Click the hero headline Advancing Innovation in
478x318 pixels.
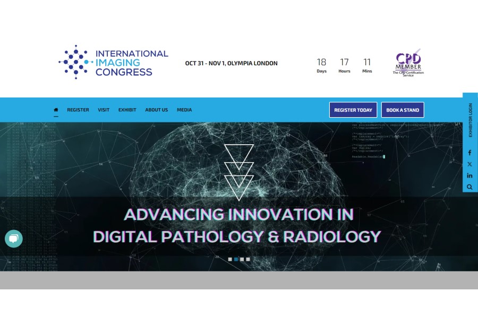point(238,215)
